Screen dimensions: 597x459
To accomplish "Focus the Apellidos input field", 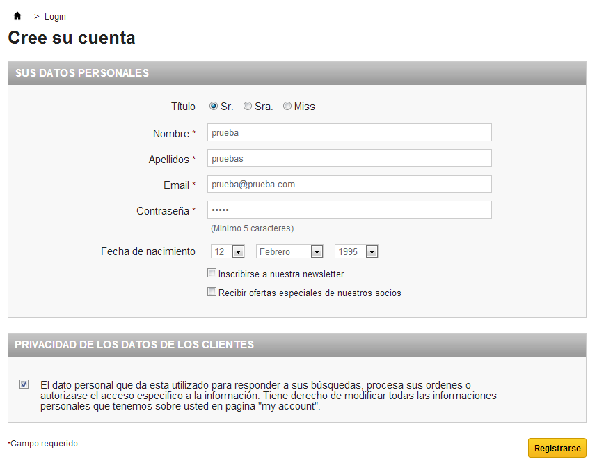I will (349, 158).
